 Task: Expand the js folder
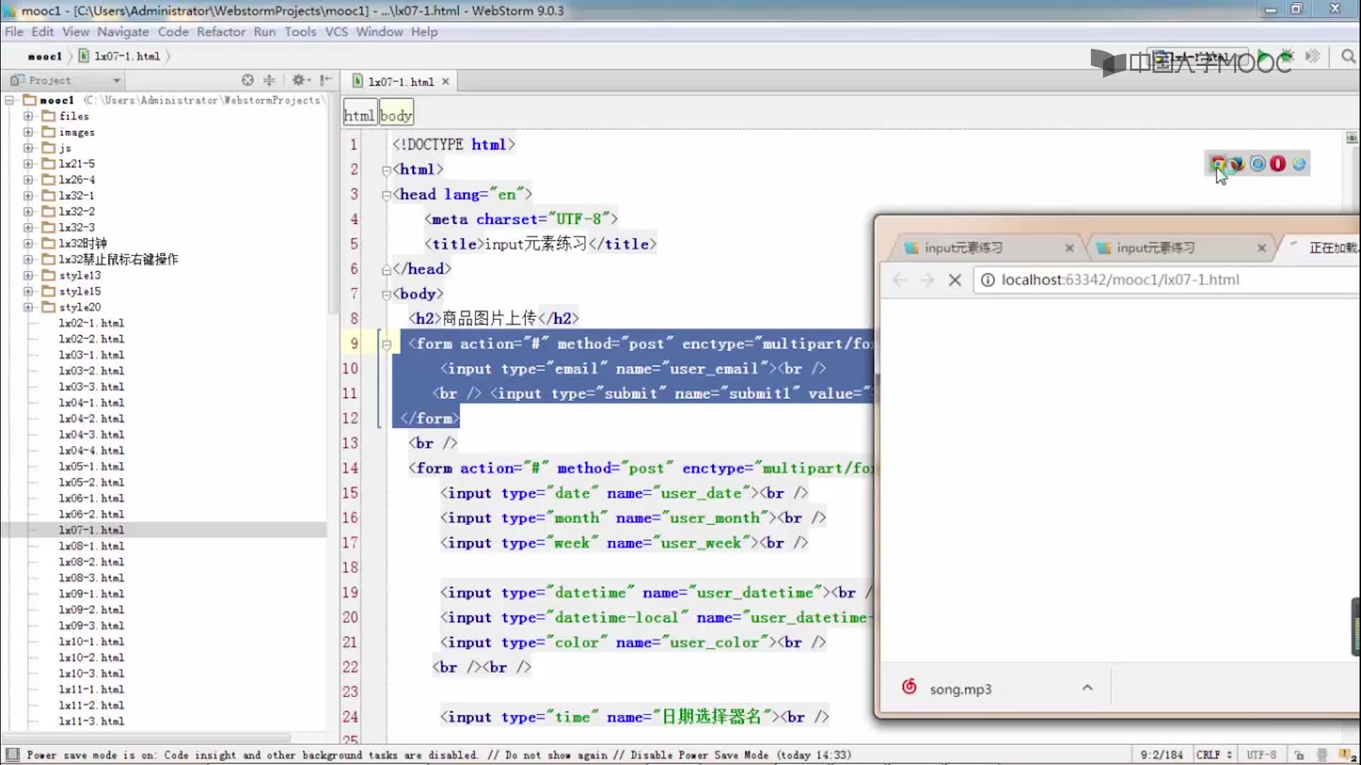pos(28,147)
